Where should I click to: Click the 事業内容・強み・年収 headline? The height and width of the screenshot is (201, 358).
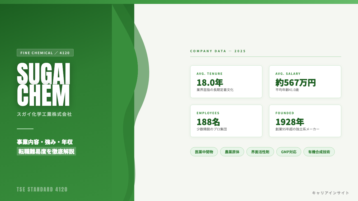pos(45,142)
